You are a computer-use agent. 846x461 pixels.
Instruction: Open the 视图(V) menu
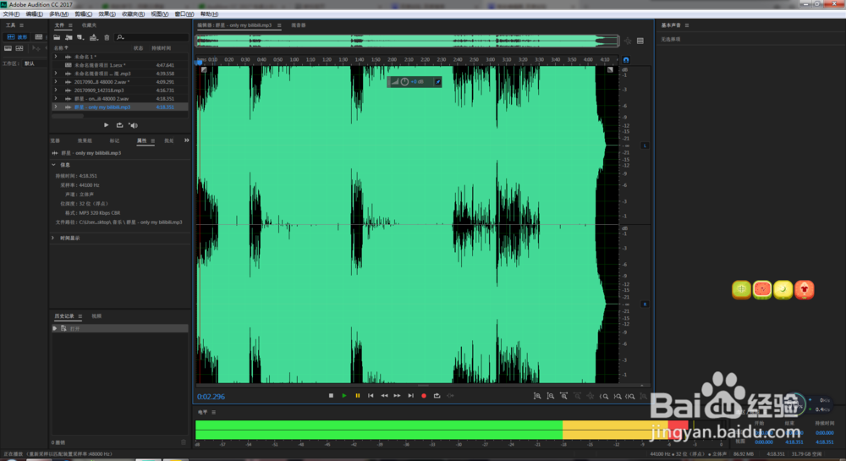[159, 14]
